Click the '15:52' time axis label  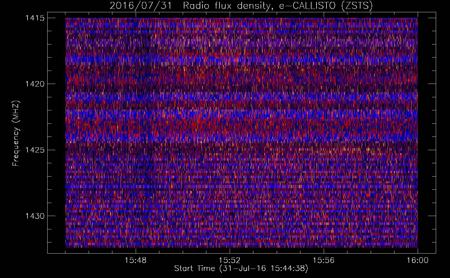(x=229, y=260)
